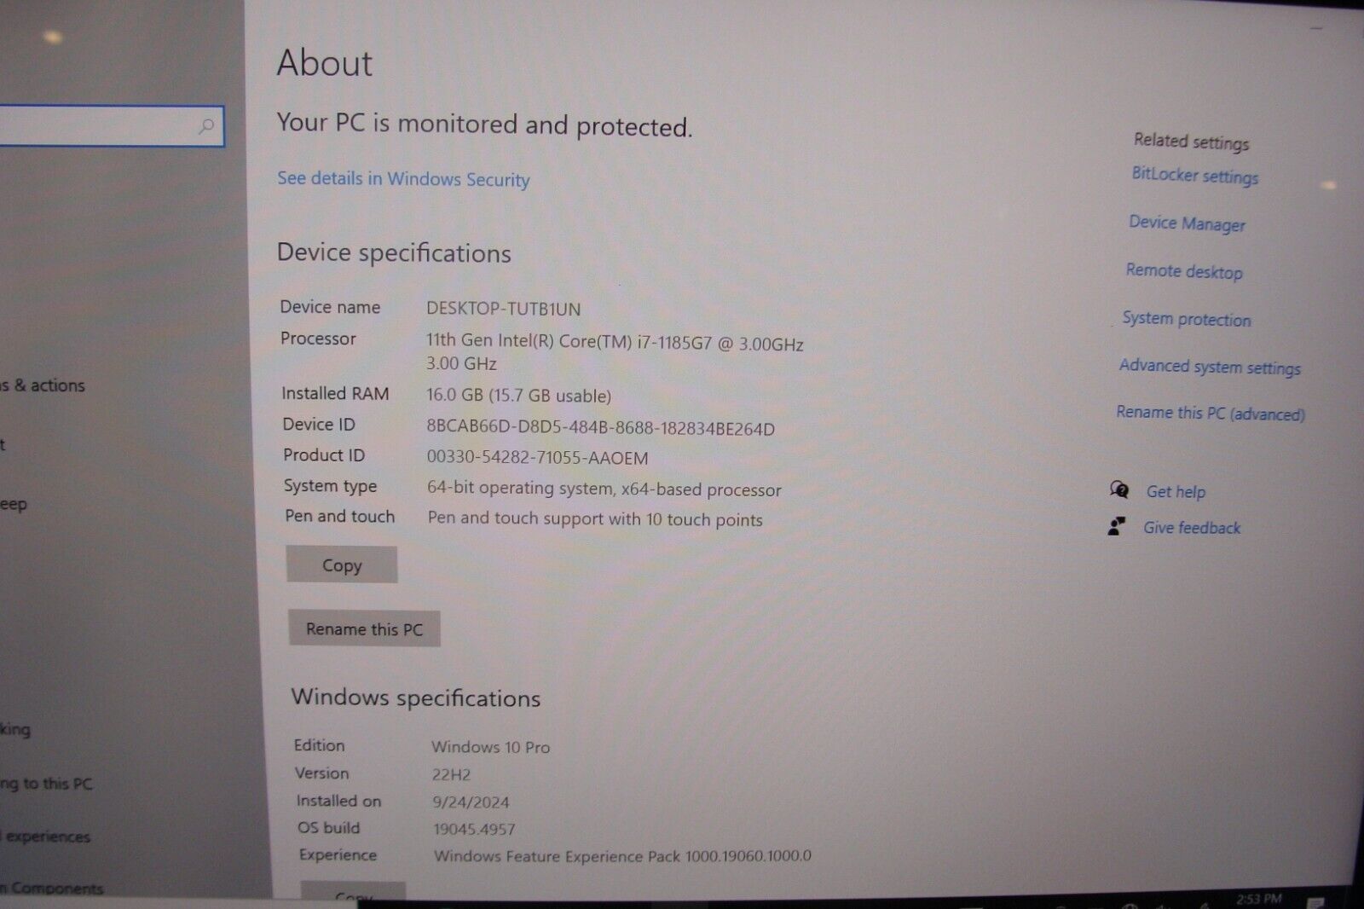
Task: Click Product ID 00330-54282-71055-AAOEM
Action: [537, 458]
